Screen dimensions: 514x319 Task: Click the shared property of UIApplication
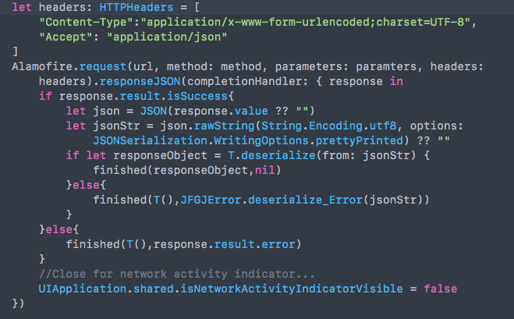tap(154, 289)
